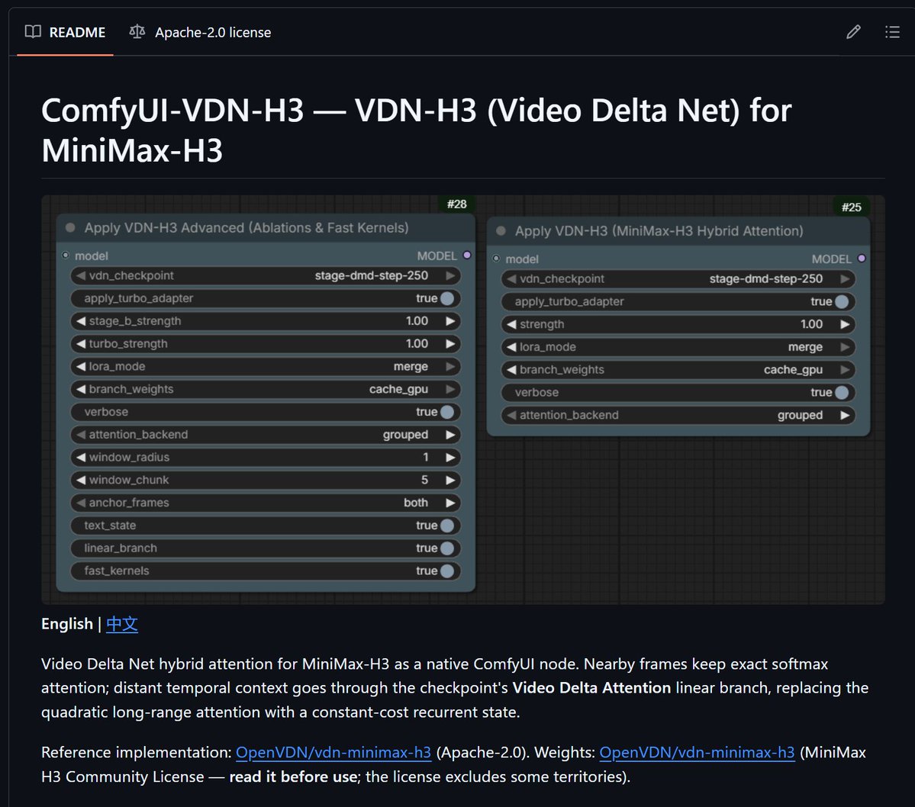The width and height of the screenshot is (915, 807).
Task: Click model input socket on Hybrid Attention node
Action: [496, 259]
